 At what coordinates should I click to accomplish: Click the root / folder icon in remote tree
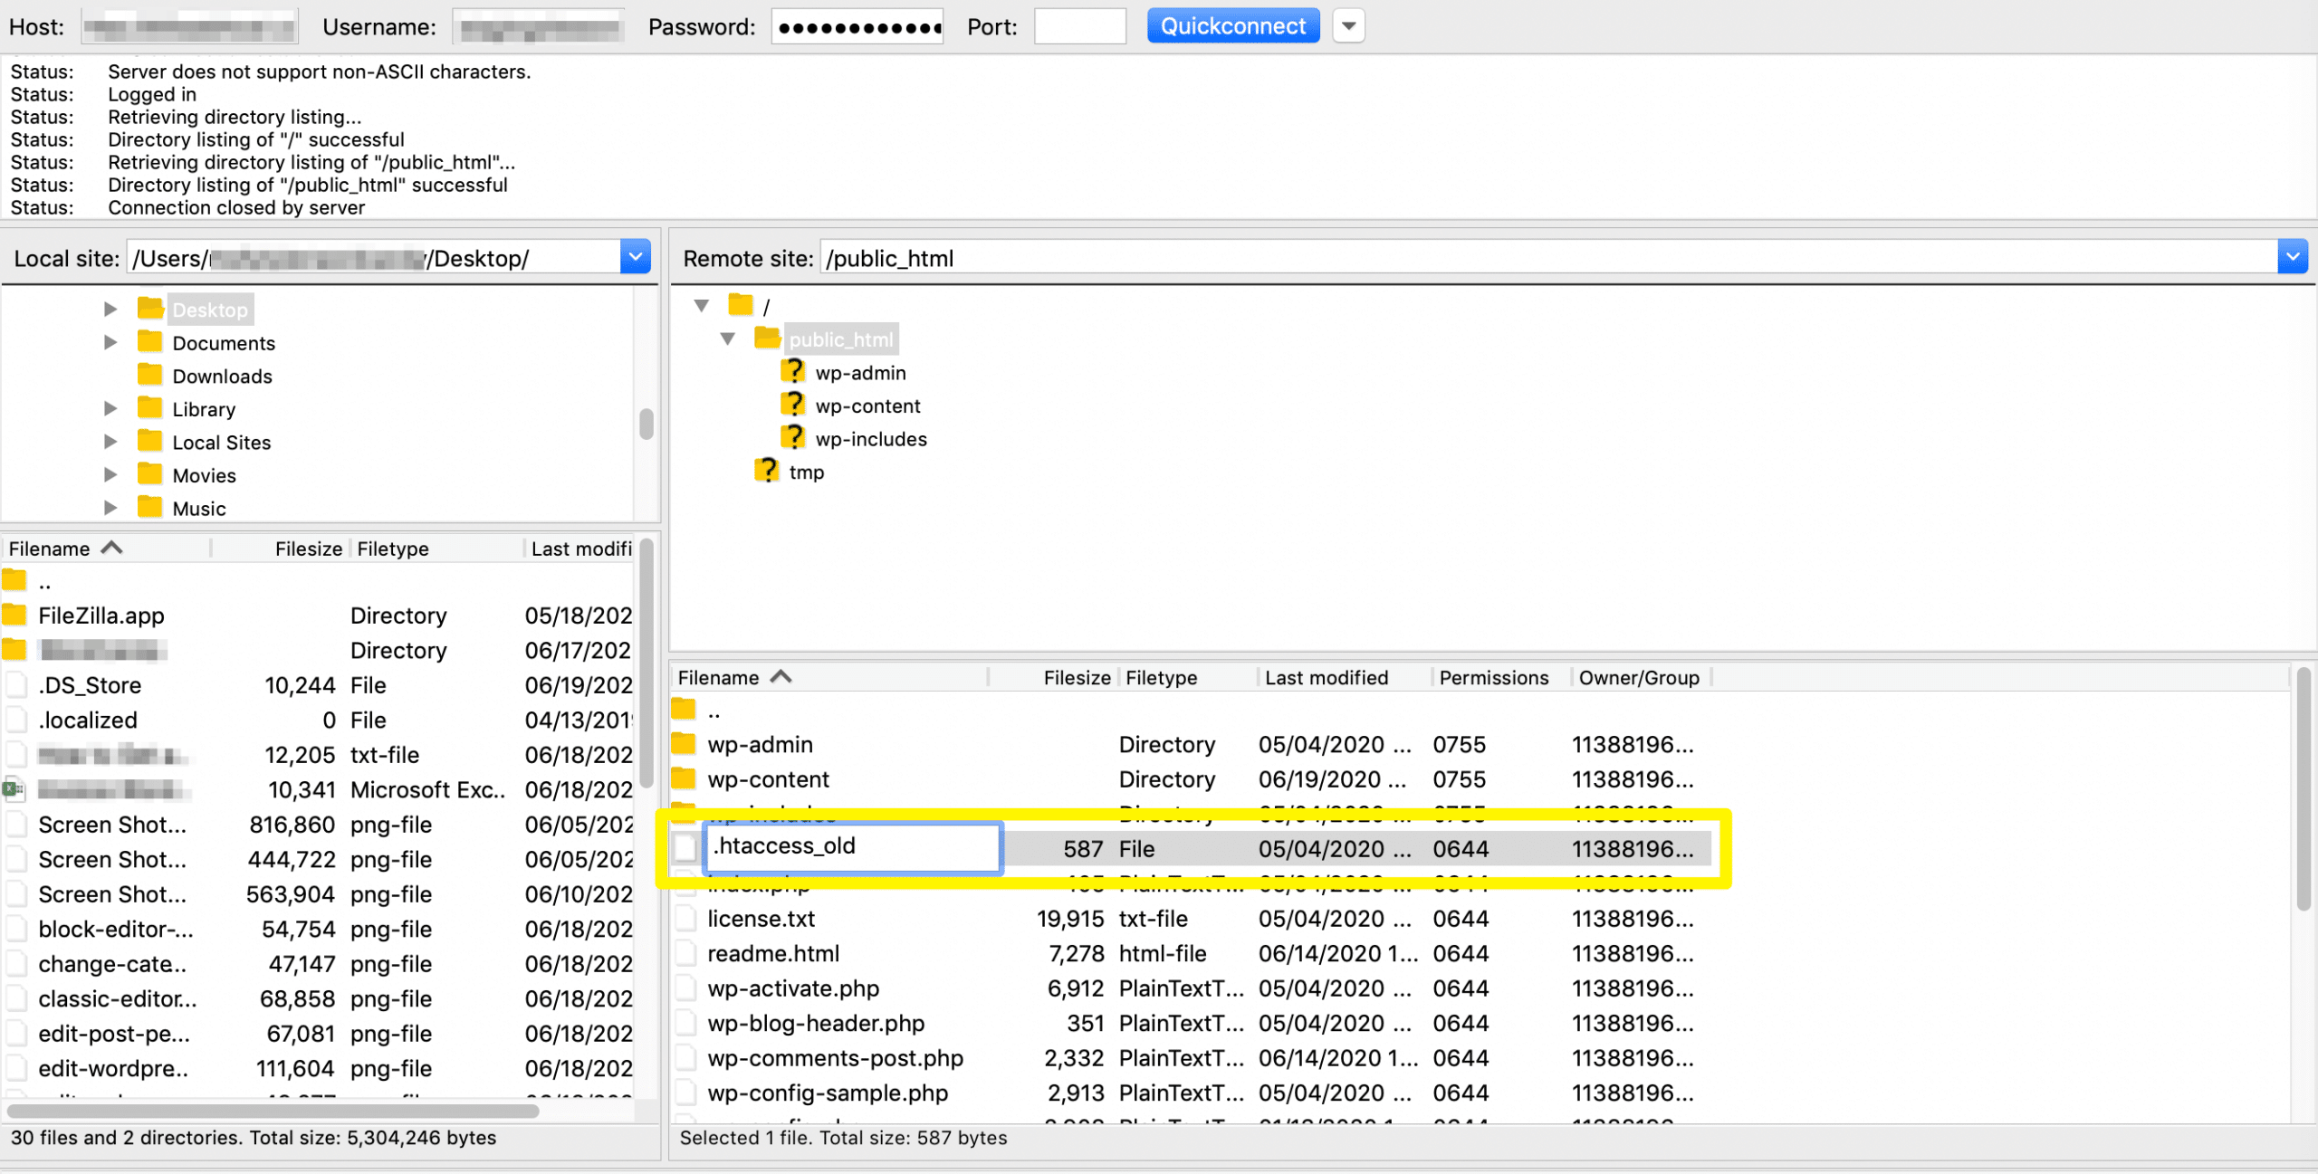[741, 305]
